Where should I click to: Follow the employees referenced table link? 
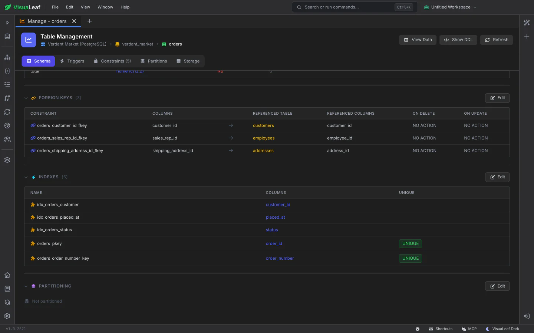pyautogui.click(x=264, y=138)
